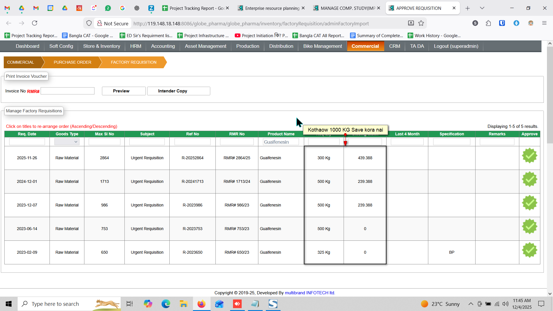The width and height of the screenshot is (553, 311).
Task: Open the list all tabs chevron
Action: 482,8
